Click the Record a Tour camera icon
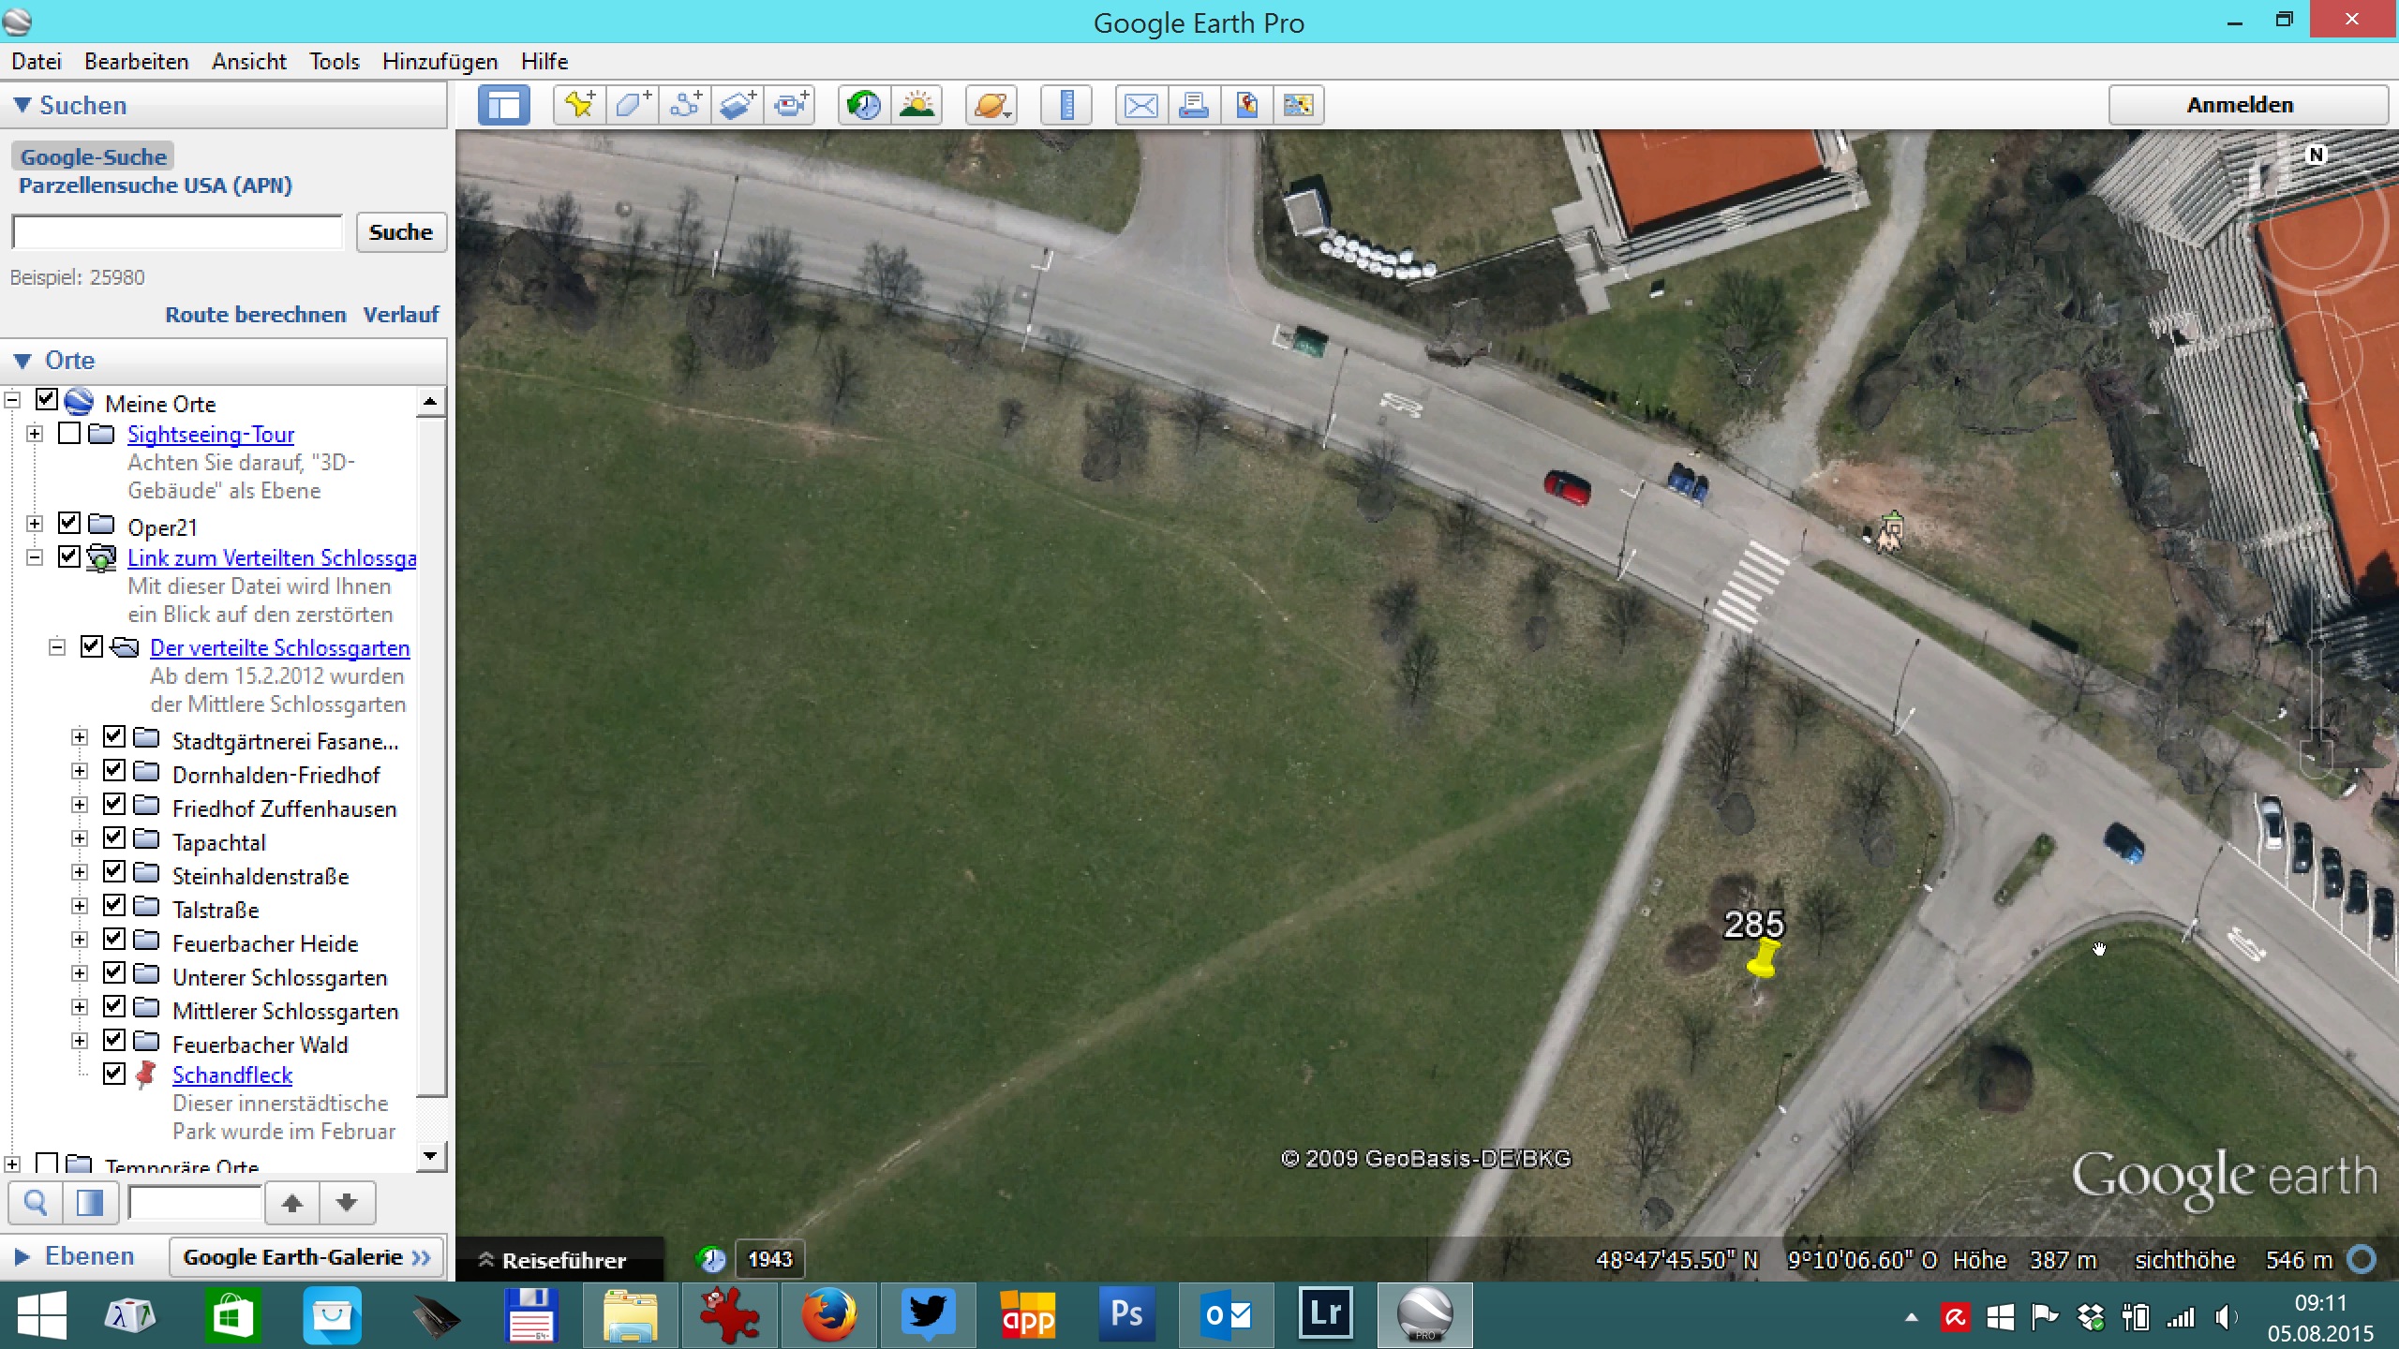2399x1349 pixels. pos(791,105)
